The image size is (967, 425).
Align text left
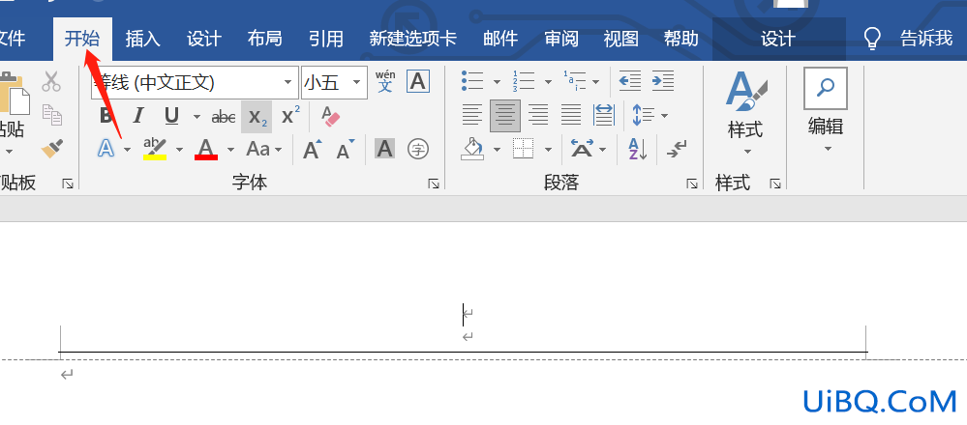click(472, 114)
